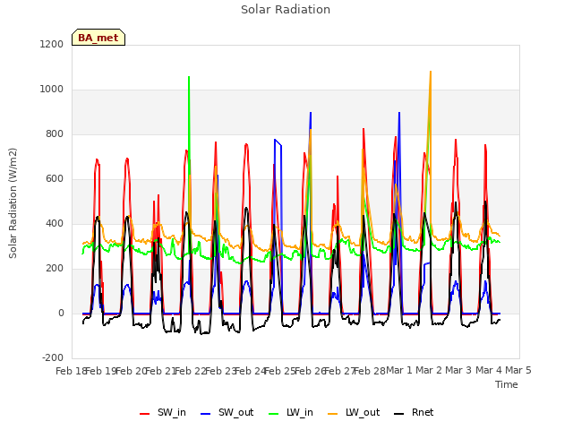
Task: Click the 1000 y-axis label
Action: pos(52,89)
